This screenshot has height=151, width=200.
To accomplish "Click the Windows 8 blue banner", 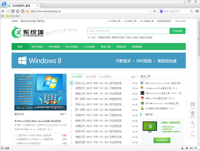I will 99,60.
